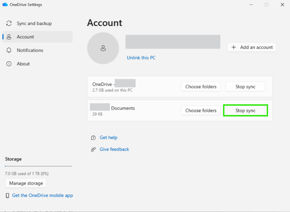
Task: Click the 'Account' page heading
Action: click(x=105, y=23)
